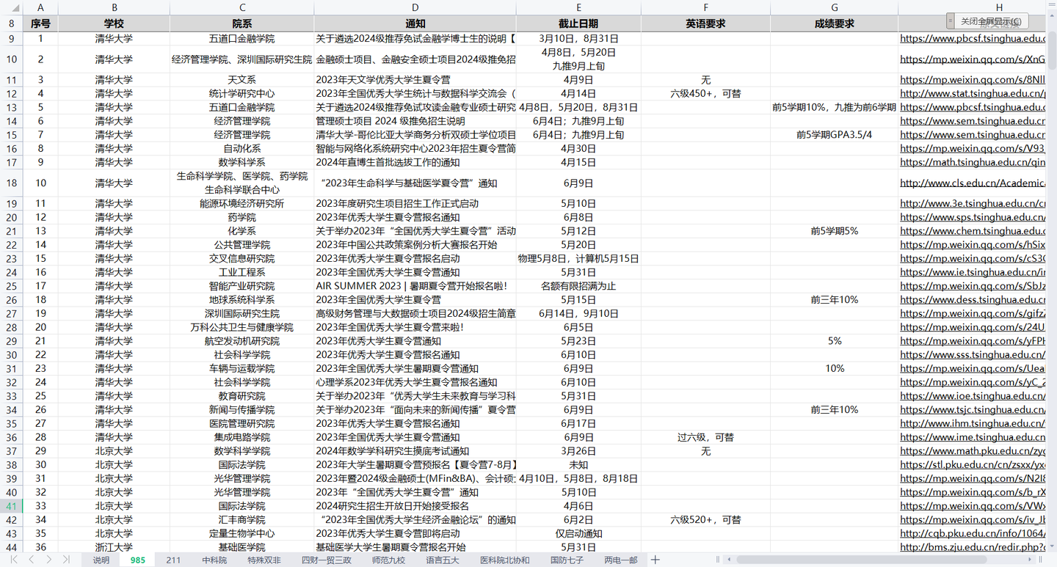
Task: Switch to the 说明 sheet tab
Action: 101,560
